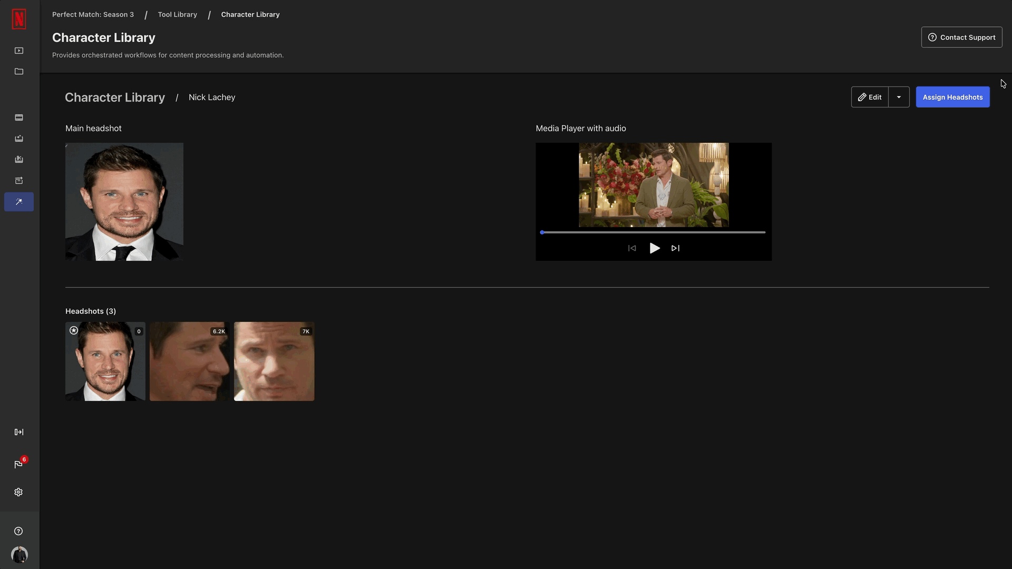Select the magic wand tool library icon
Screen dimensions: 1012x569
(19, 202)
